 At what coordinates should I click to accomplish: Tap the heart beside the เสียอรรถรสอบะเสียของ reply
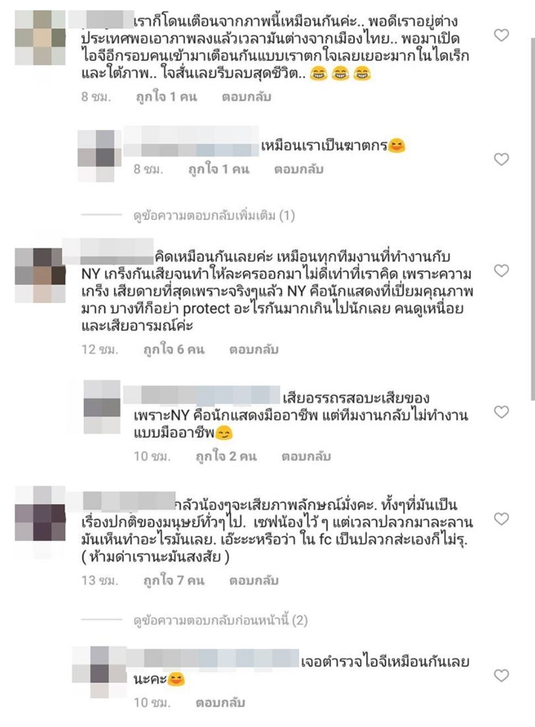(x=501, y=412)
